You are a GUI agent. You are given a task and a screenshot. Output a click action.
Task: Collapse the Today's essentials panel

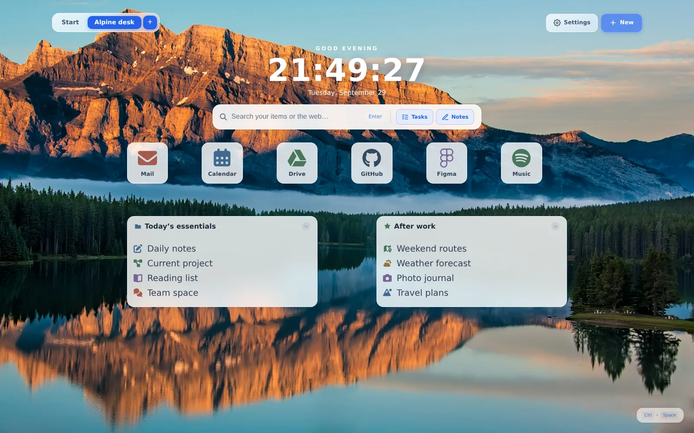(x=306, y=226)
